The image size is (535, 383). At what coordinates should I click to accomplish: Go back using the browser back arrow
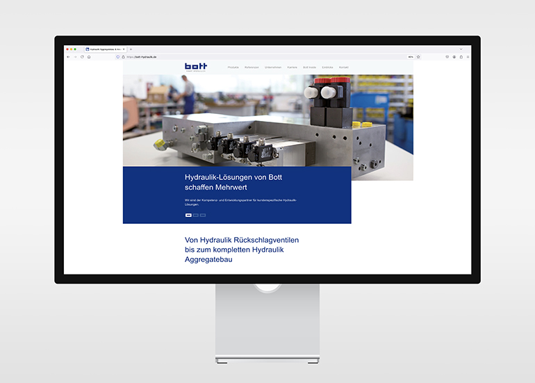tap(68, 57)
